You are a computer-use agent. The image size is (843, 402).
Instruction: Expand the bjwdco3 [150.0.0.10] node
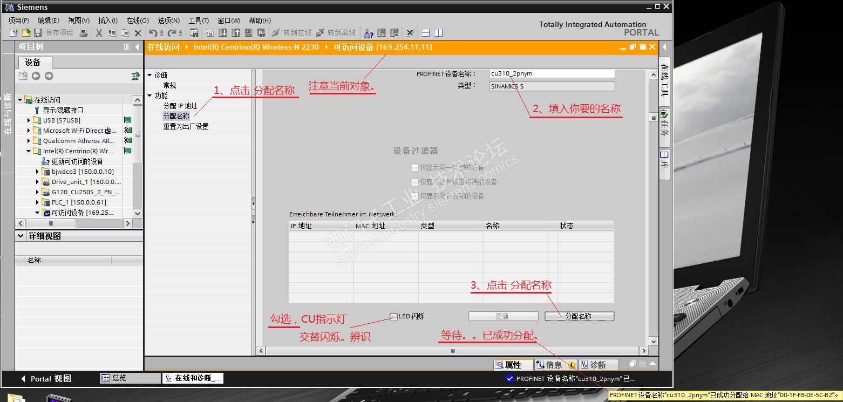tap(37, 172)
